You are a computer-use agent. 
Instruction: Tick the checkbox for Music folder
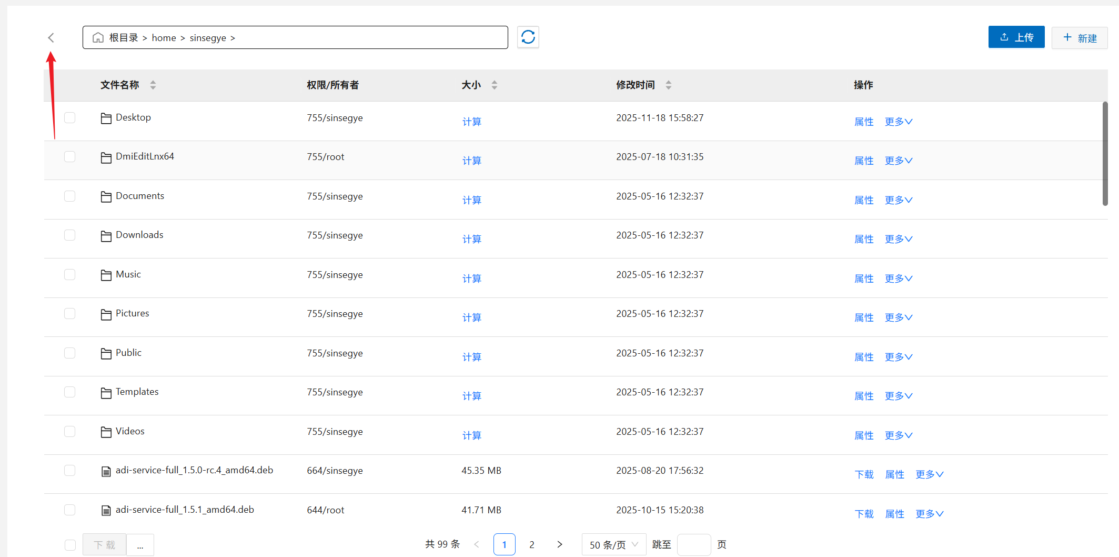[x=69, y=274]
